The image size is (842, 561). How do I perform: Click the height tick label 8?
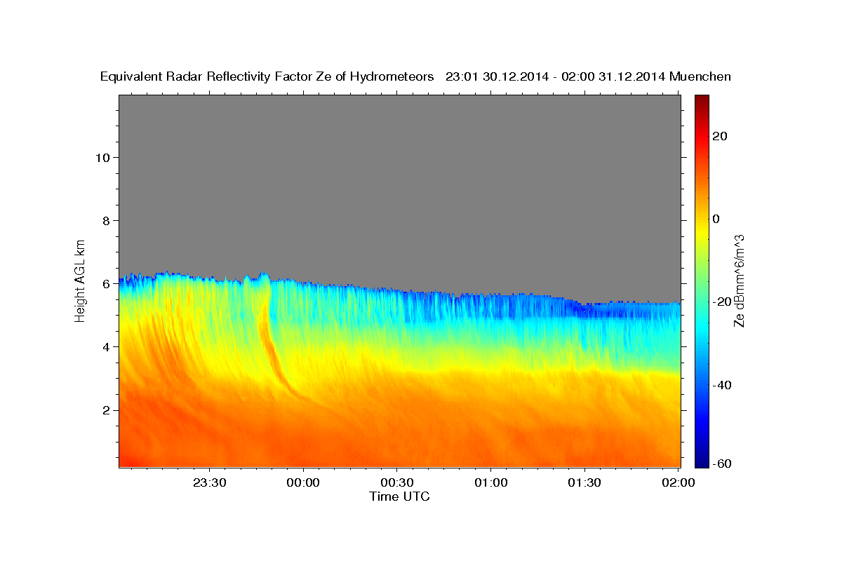coord(105,220)
